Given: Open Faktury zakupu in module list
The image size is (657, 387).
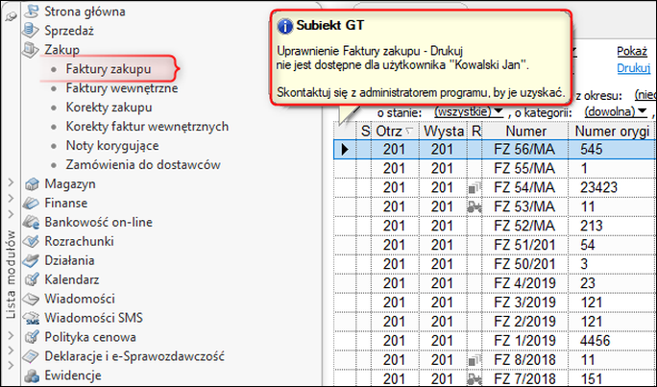Looking at the screenshot, I should click(109, 69).
